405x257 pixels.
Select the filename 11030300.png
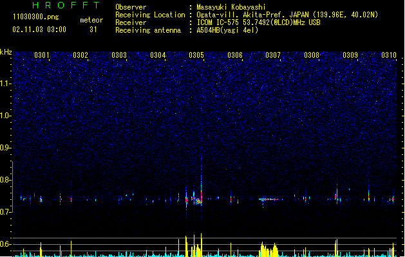click(36, 17)
